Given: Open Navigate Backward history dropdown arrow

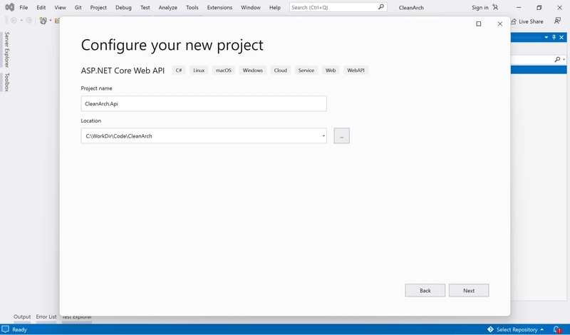Looking at the screenshot, I should 21,21.
